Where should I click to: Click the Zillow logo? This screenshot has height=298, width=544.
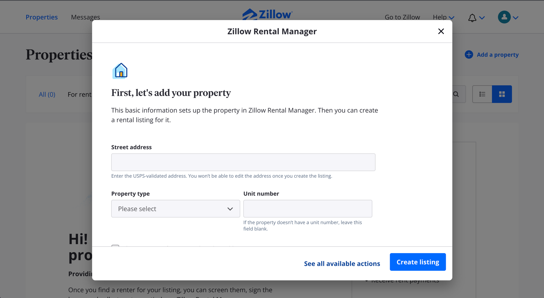click(268, 14)
